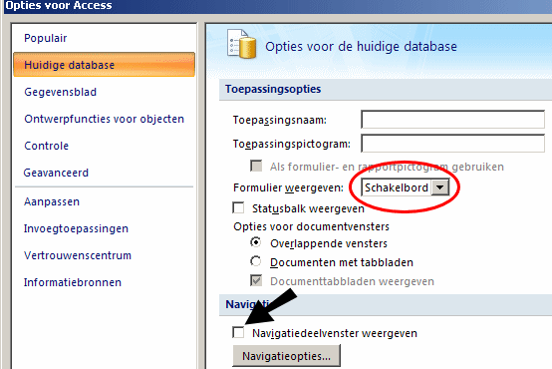
Task: Toggle the Documenttabbladen weergeven checkbox
Action: coord(256,281)
